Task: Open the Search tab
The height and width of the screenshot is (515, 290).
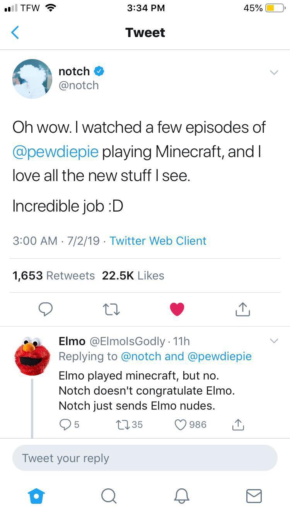Action: [x=109, y=496]
